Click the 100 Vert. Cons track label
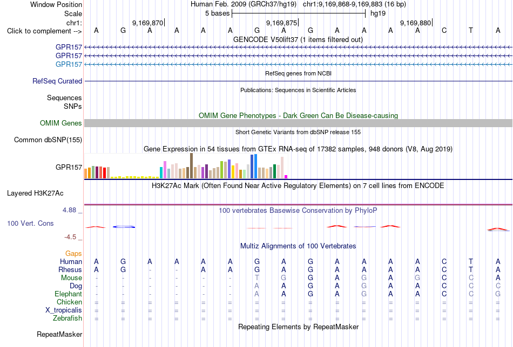 30,223
